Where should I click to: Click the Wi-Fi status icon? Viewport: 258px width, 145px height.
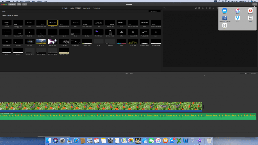225,1
